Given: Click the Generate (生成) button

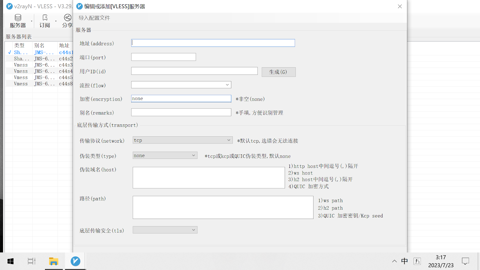Looking at the screenshot, I should [278, 72].
